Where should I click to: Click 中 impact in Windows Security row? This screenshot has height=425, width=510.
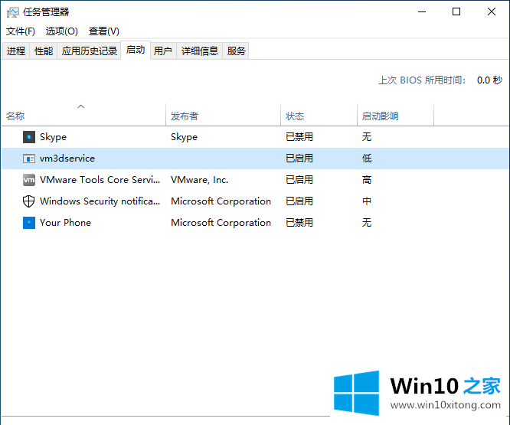pos(367,201)
